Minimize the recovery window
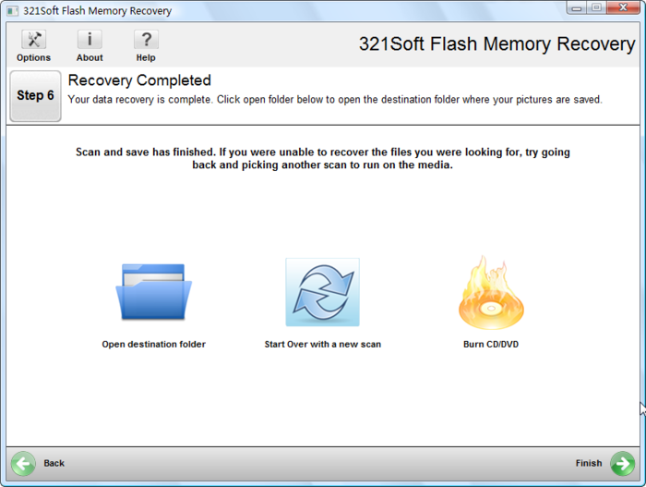The width and height of the screenshot is (646, 487). coord(577,7)
